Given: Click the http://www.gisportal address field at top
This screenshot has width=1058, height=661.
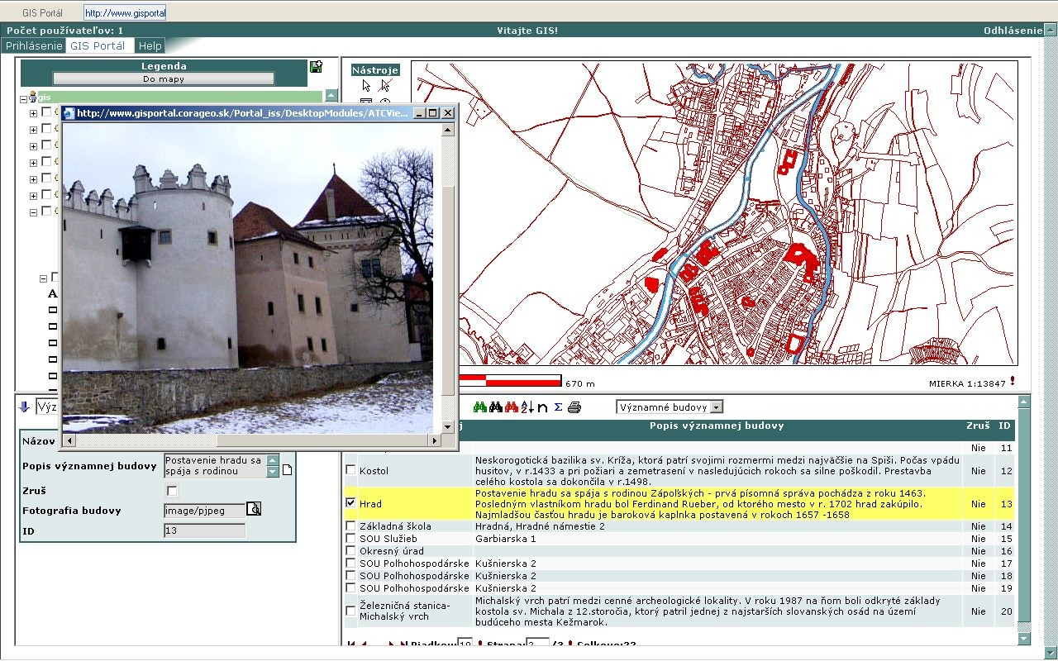Looking at the screenshot, I should [126, 13].
